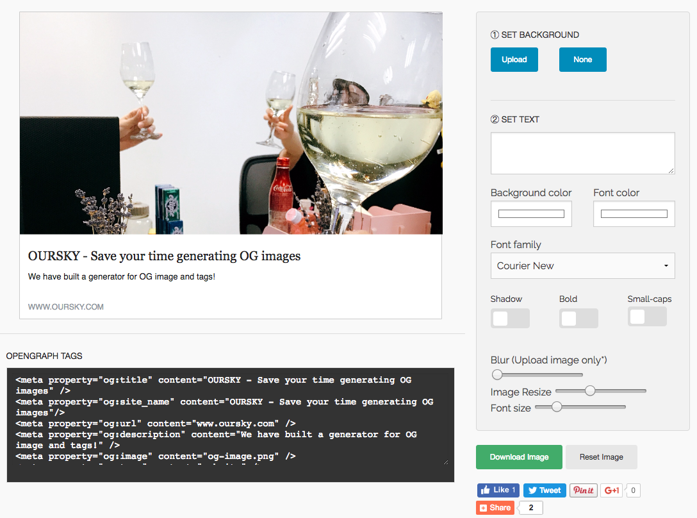697x518 pixels.
Task: Click the OURSKY preview title text
Action: click(164, 256)
